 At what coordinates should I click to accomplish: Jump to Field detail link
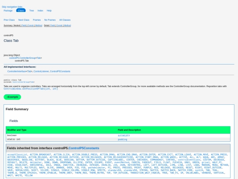52,26
